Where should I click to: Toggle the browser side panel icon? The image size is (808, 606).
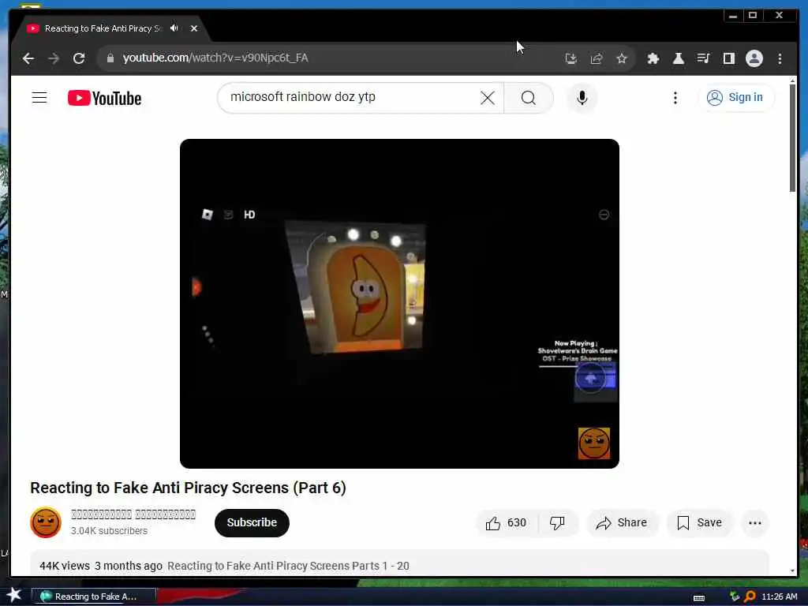pos(728,58)
